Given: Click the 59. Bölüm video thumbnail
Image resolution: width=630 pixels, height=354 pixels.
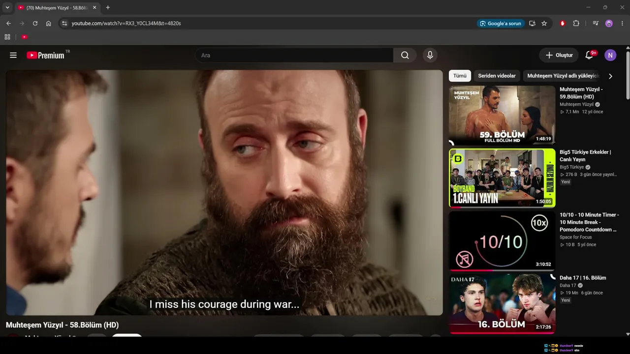Looking at the screenshot, I should (502, 115).
